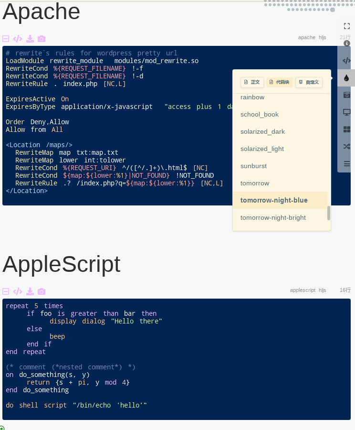Viewport: 355px width, 430px height.
Task: Switch to the 自定义 tab
Action: tap(309, 82)
